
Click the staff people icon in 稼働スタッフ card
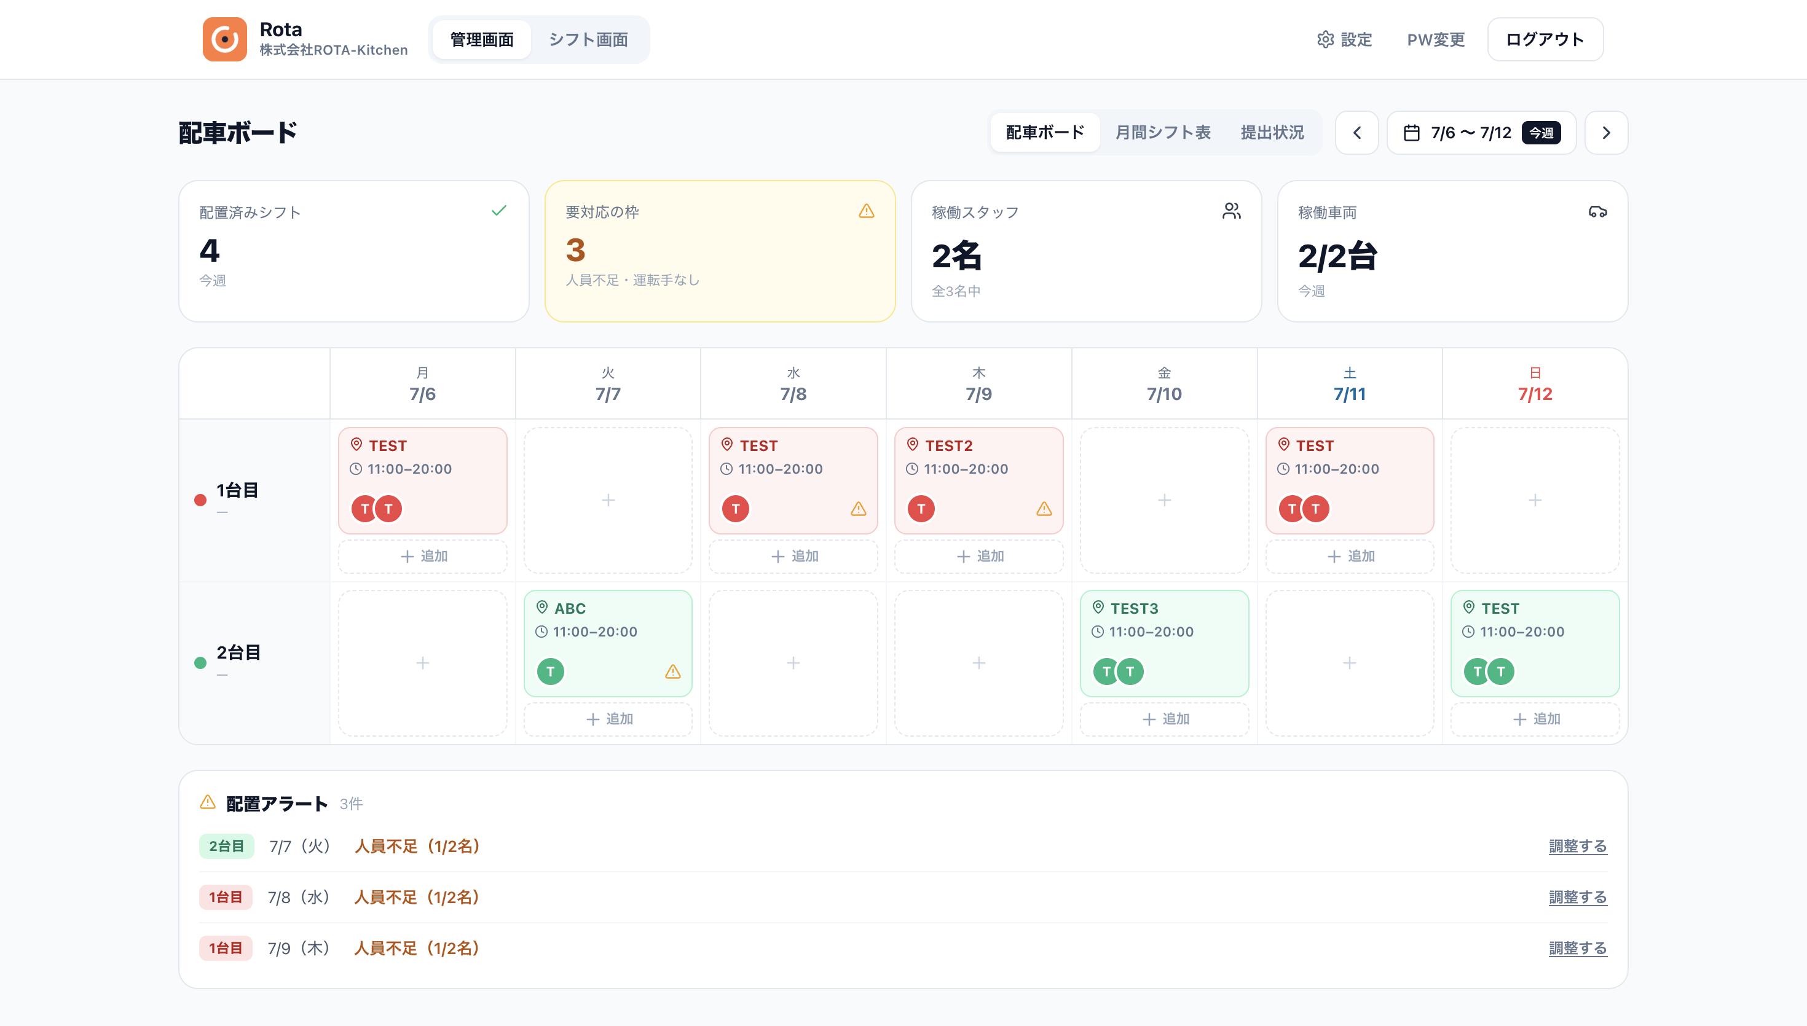click(x=1232, y=211)
